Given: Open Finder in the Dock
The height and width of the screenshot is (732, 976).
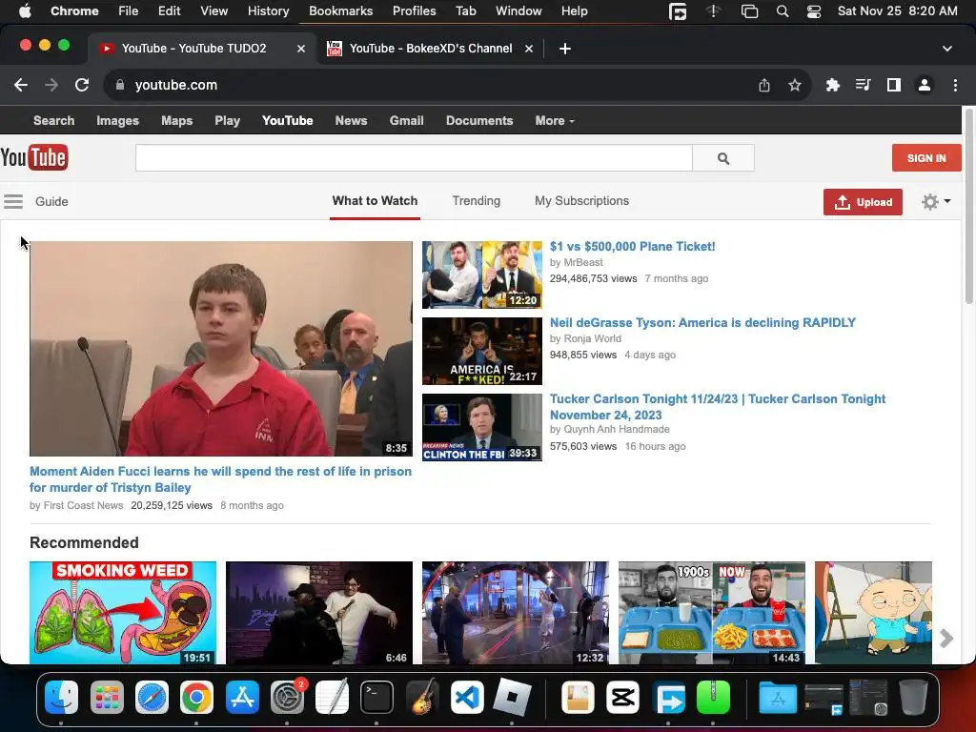Looking at the screenshot, I should (61, 697).
